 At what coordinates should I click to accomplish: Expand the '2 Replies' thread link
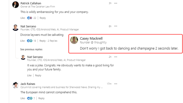click(52, 41)
